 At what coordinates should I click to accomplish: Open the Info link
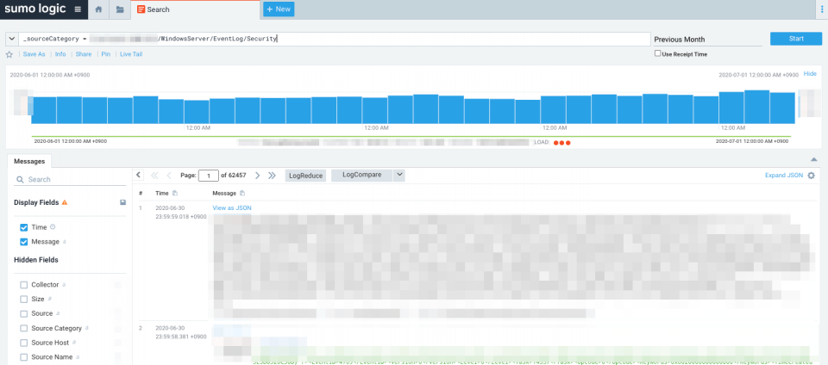[60, 54]
